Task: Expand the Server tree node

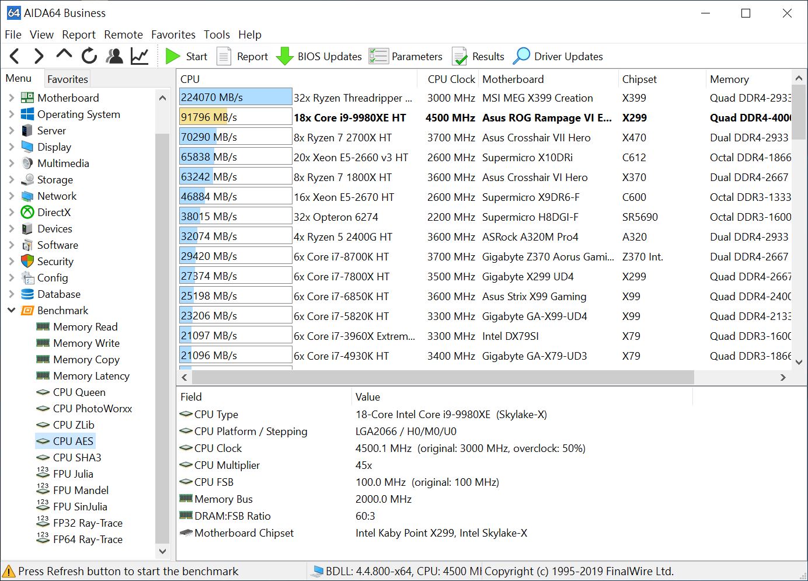Action: [11, 130]
